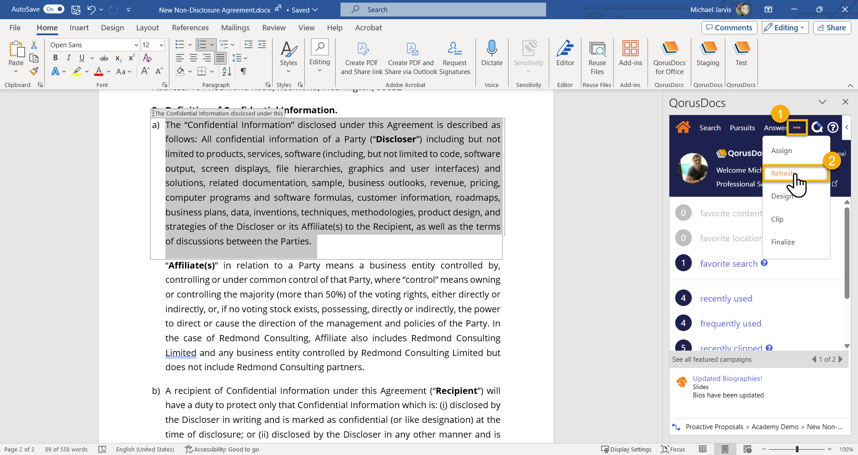
Task: Open the Comments pane
Action: click(x=729, y=28)
